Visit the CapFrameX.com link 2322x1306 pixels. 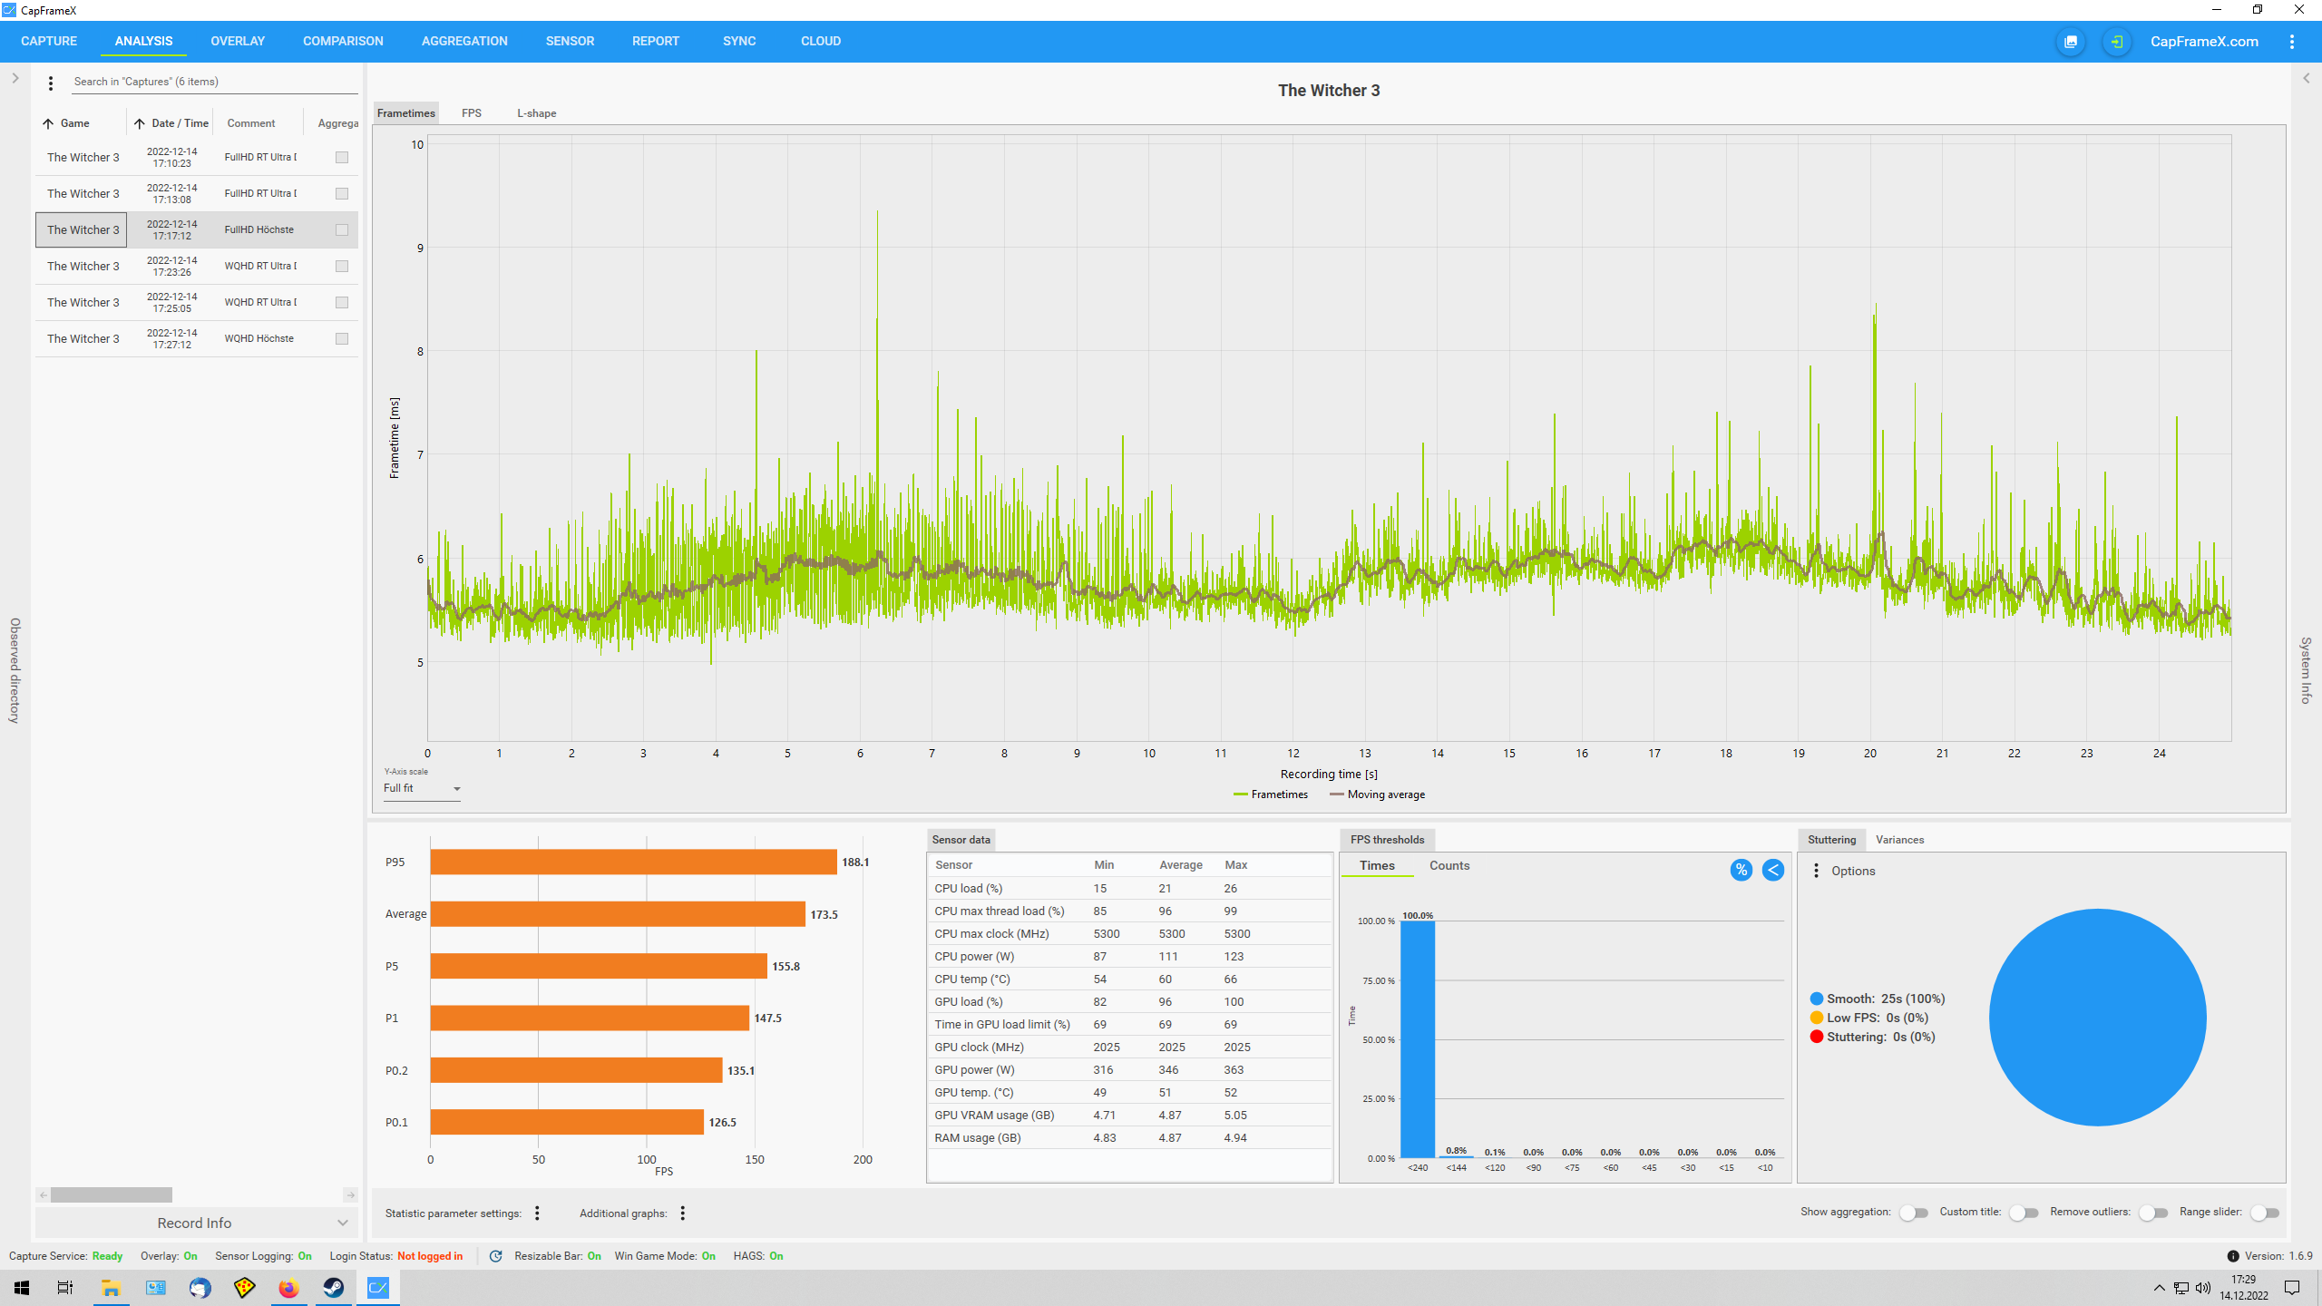click(x=2204, y=42)
